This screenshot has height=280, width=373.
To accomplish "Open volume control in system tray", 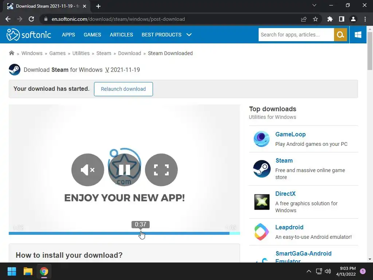I will coord(328,271).
